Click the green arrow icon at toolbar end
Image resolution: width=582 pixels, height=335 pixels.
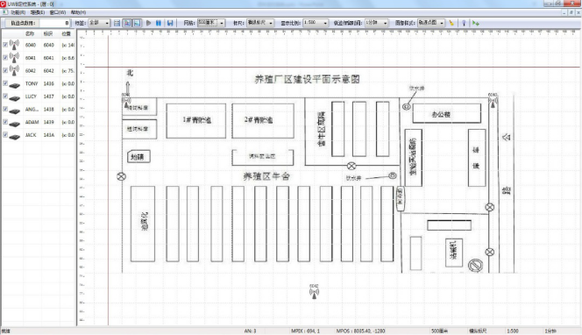pos(476,23)
